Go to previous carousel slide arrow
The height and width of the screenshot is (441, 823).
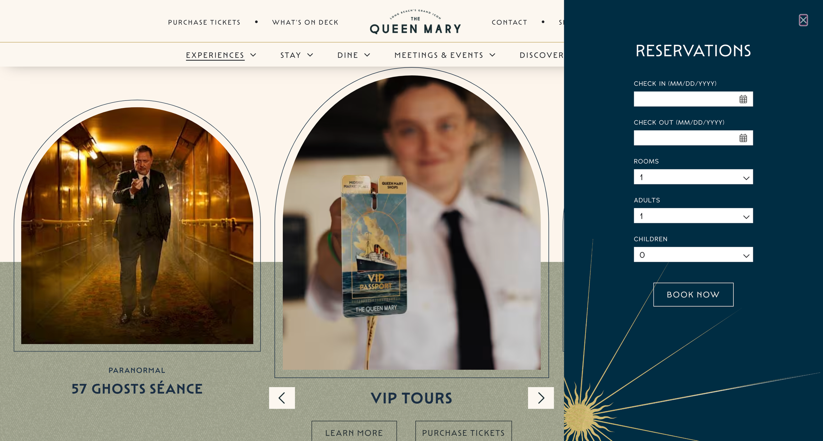282,398
